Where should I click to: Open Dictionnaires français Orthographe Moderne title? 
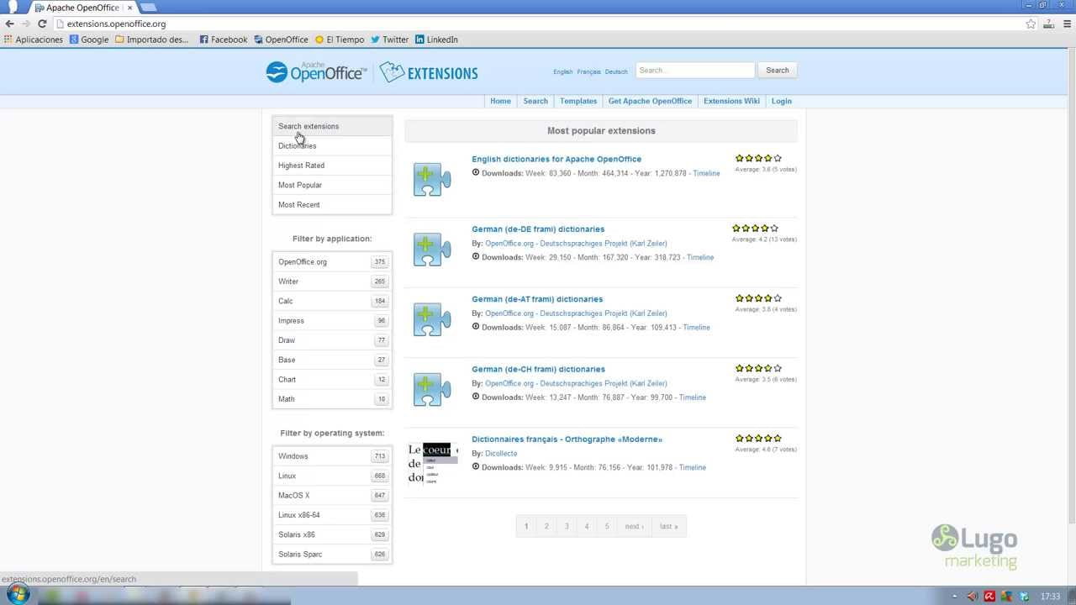(x=567, y=439)
